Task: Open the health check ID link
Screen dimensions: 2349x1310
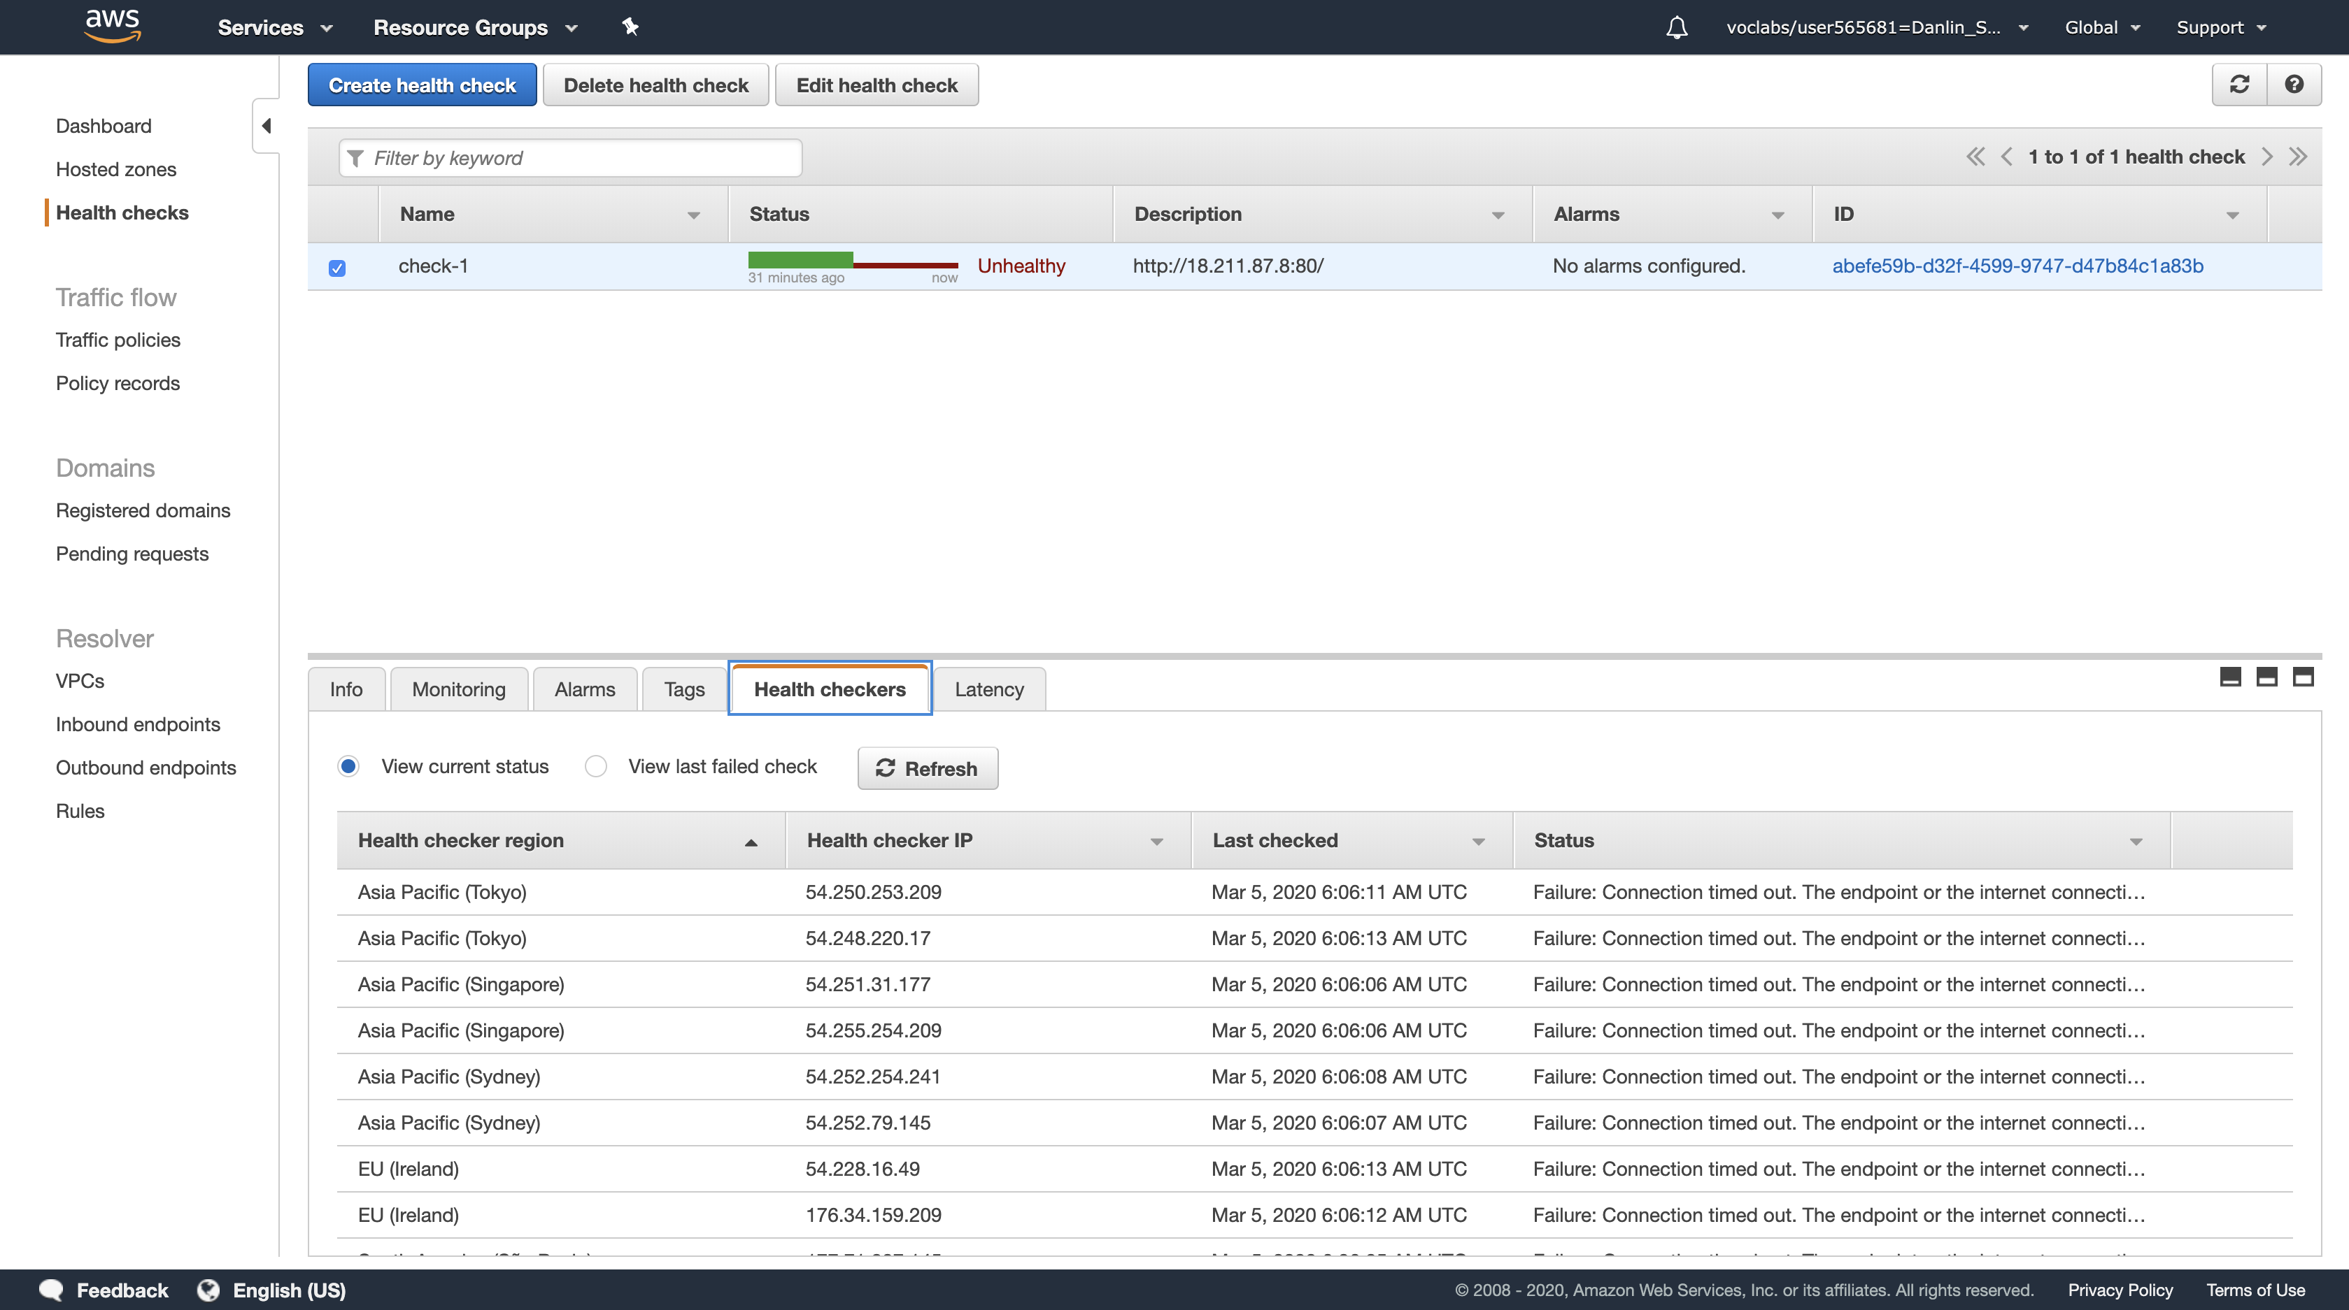Action: click(2017, 266)
